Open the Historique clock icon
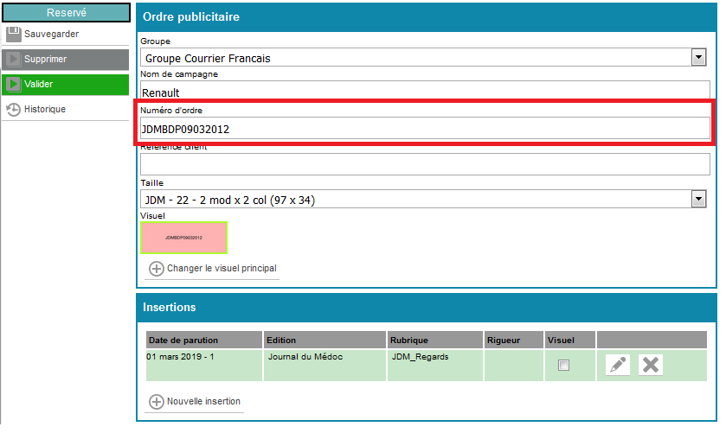This screenshot has width=726, height=433. click(14, 109)
